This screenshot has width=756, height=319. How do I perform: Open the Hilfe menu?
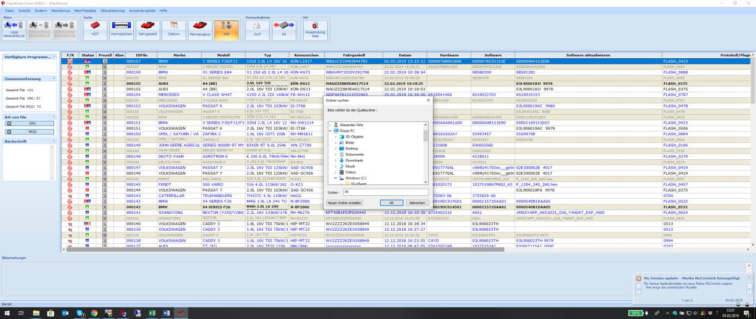point(163,11)
